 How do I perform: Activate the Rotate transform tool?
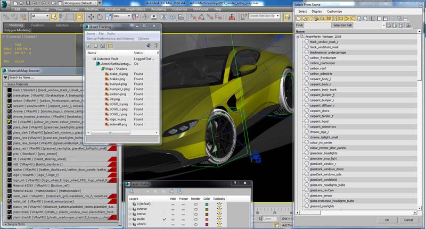pyautogui.click(x=100, y=16)
